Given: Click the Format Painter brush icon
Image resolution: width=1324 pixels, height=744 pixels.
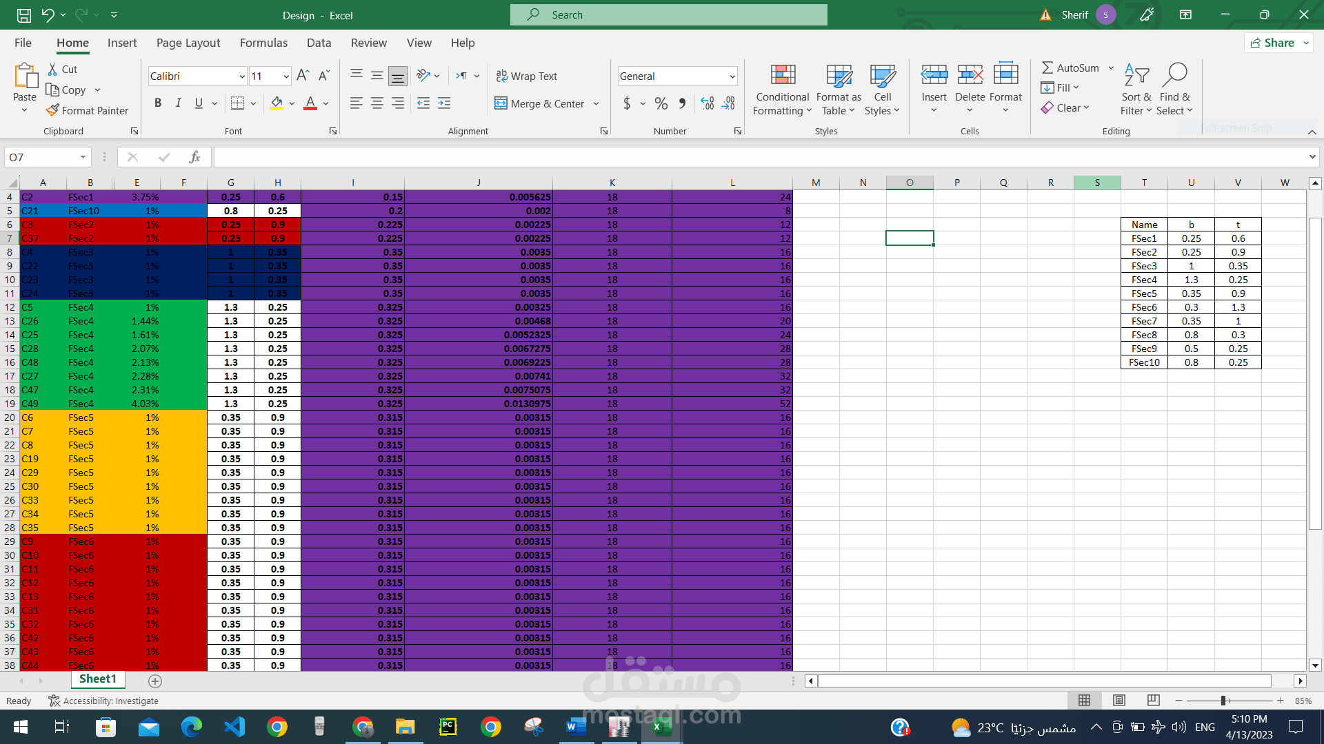Looking at the screenshot, I should (x=52, y=110).
